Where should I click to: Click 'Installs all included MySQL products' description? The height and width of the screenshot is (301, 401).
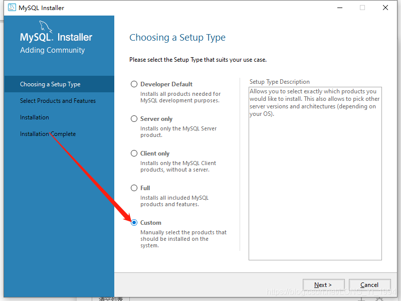tap(174, 201)
